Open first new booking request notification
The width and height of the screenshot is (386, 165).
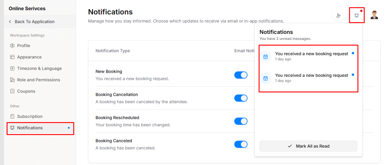[x=311, y=56]
